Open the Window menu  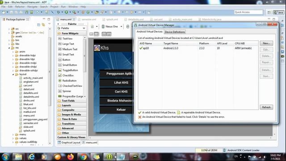point(73,7)
